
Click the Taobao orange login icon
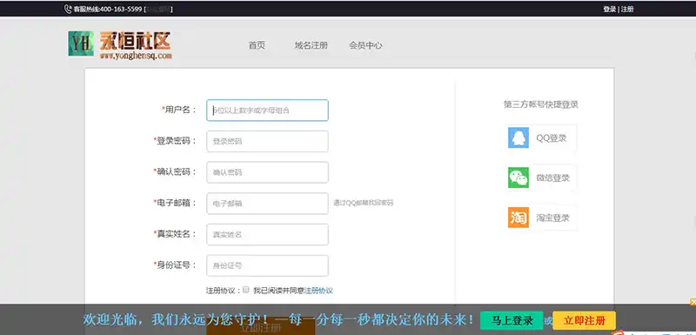(x=518, y=218)
